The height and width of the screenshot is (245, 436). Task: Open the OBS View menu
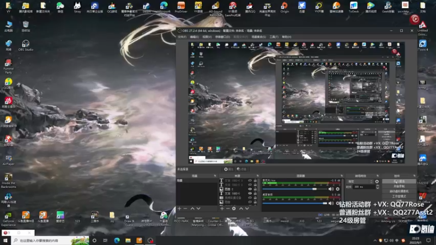point(207,37)
